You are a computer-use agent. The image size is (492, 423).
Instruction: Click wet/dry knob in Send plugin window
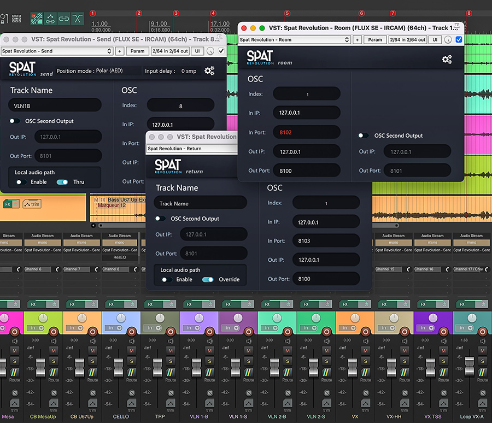coord(210,51)
